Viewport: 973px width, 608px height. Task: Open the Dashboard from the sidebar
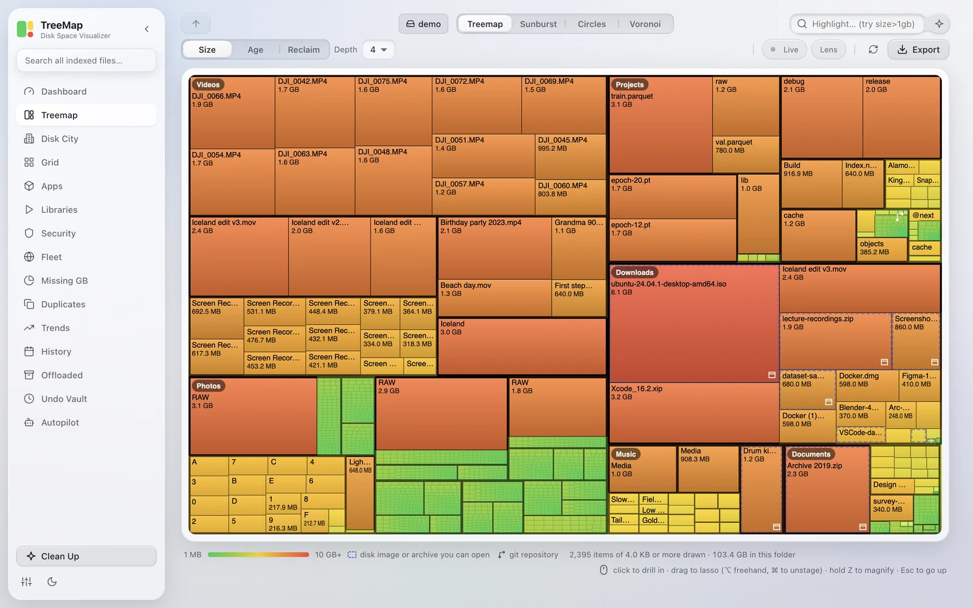pyautogui.click(x=86, y=91)
